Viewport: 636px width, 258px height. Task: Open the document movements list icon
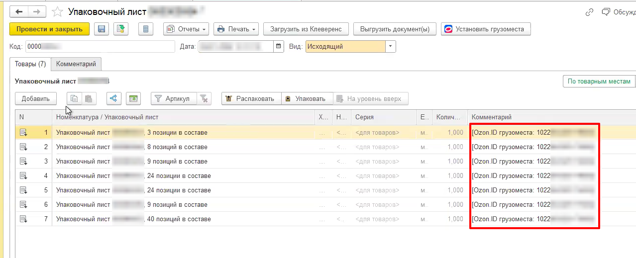tap(145, 29)
